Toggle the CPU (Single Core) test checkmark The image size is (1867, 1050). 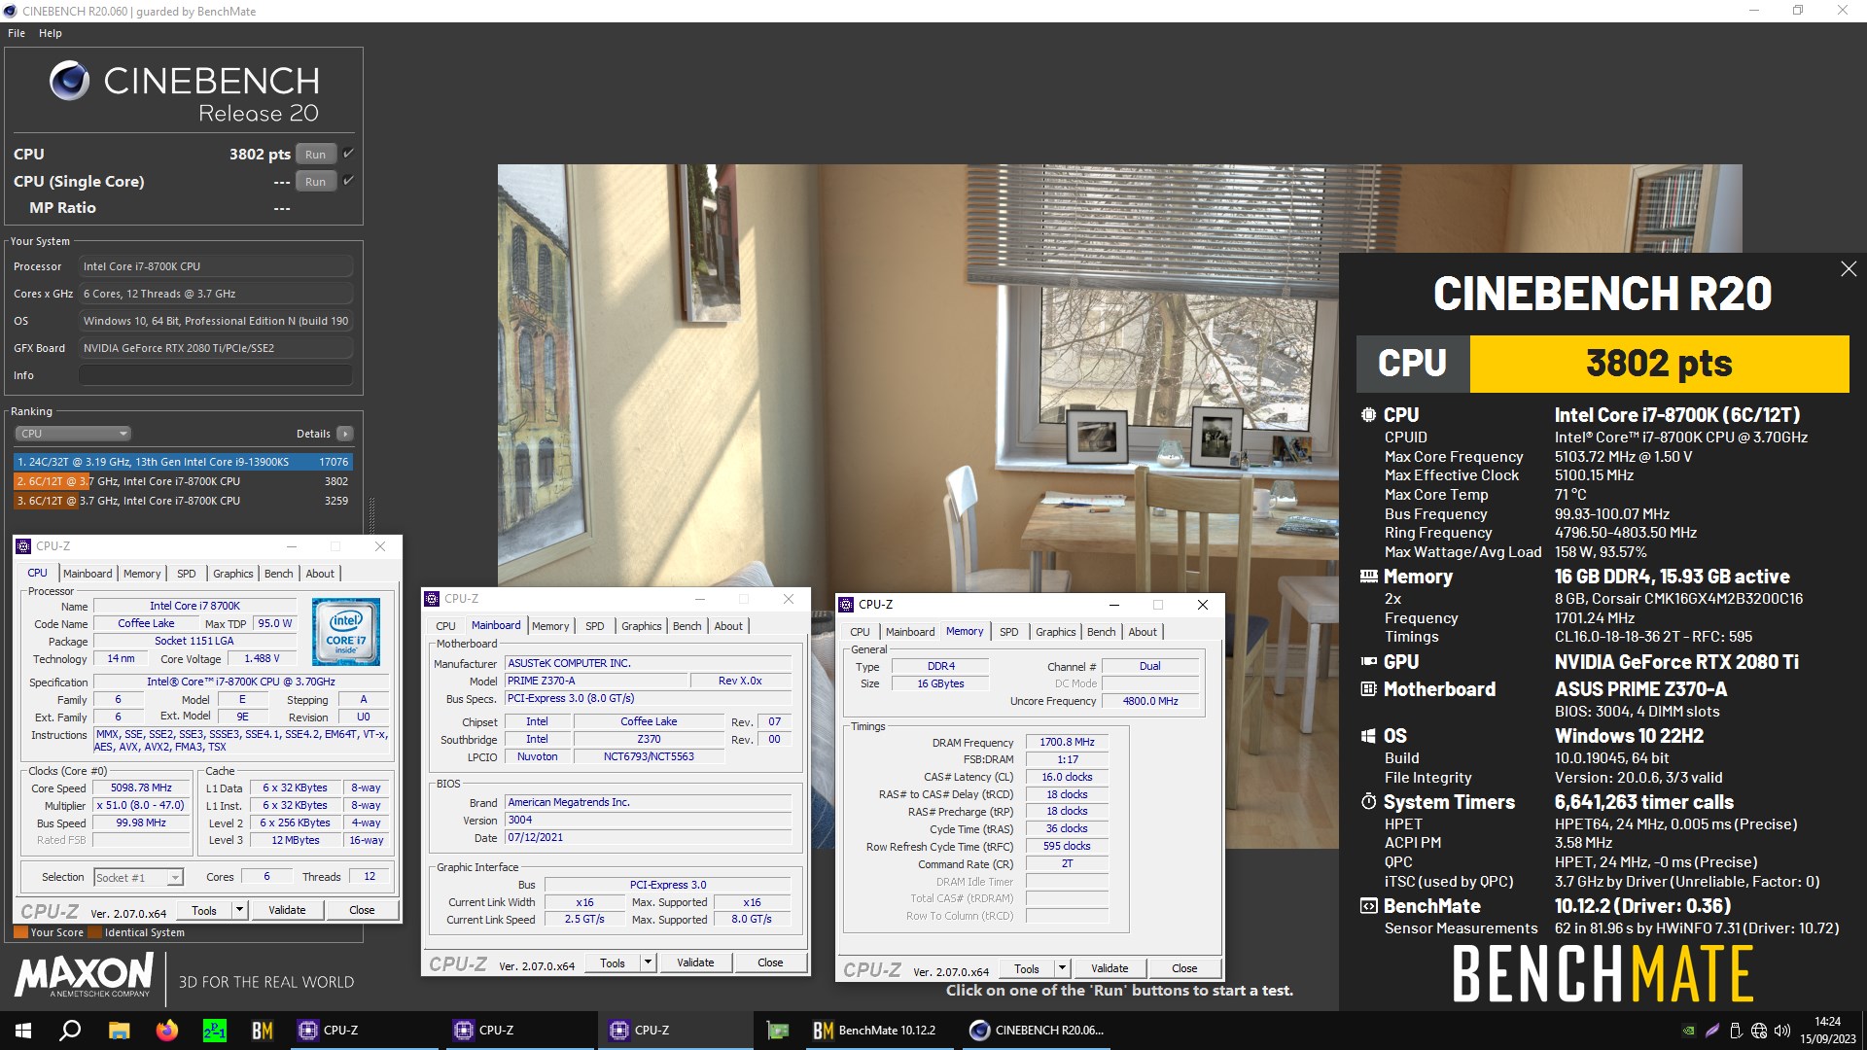click(x=348, y=181)
